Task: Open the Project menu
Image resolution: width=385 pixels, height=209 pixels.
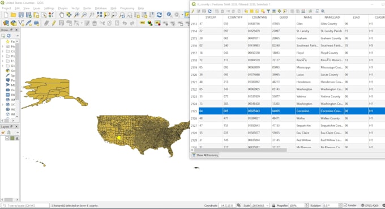Action: [x=6, y=8]
